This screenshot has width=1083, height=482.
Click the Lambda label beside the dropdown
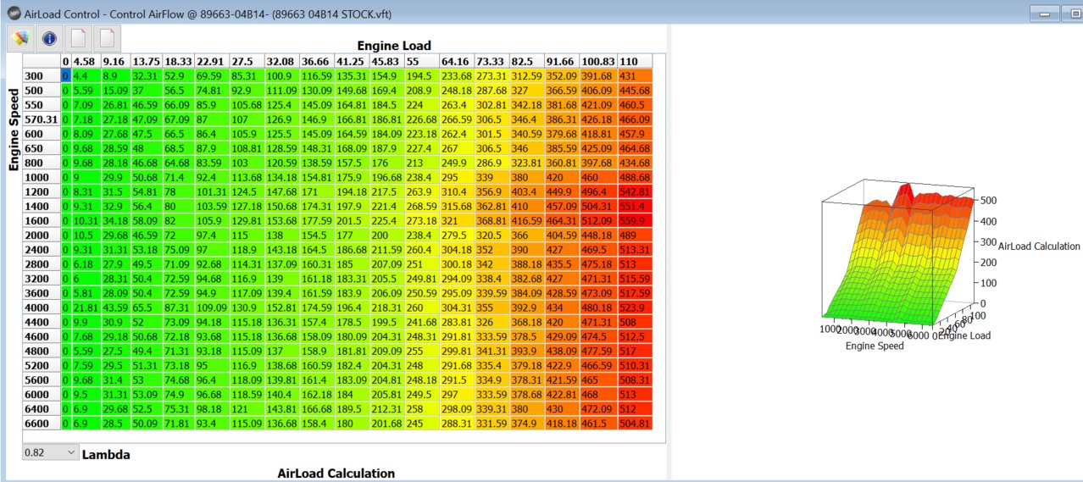coord(105,455)
